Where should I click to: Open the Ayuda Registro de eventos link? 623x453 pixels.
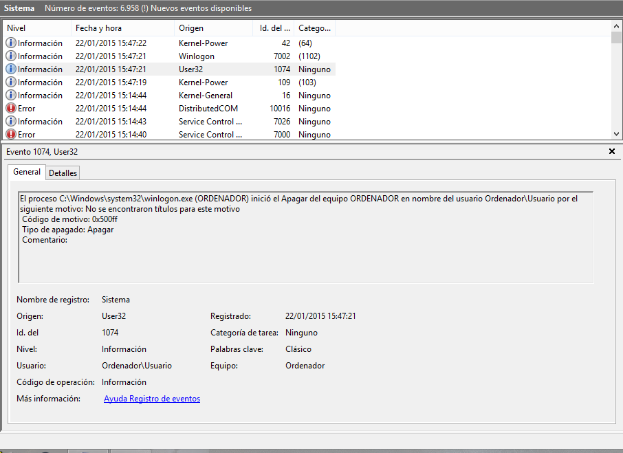152,399
